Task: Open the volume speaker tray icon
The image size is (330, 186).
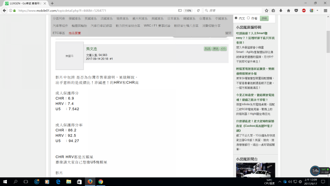Action: (290, 181)
